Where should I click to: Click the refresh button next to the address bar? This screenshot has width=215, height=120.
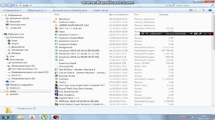click(x=171, y=5)
